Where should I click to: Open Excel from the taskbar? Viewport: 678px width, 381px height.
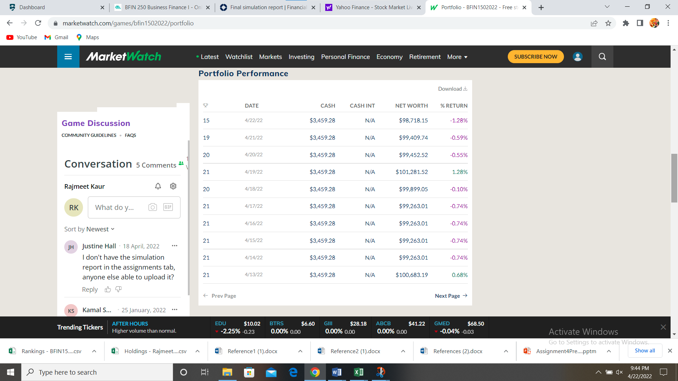pos(358,372)
